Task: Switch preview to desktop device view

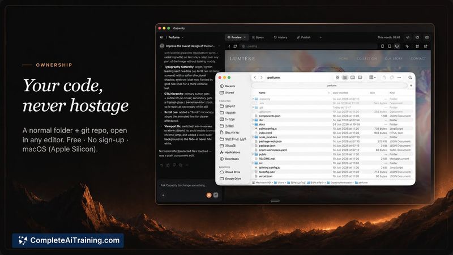Action: [x=397, y=46]
